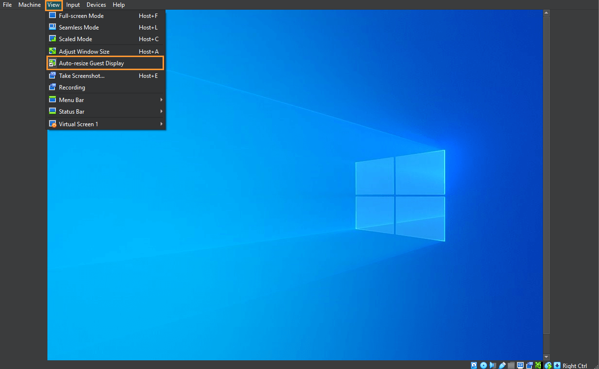Open the hard disk activity indicator

coord(474,366)
